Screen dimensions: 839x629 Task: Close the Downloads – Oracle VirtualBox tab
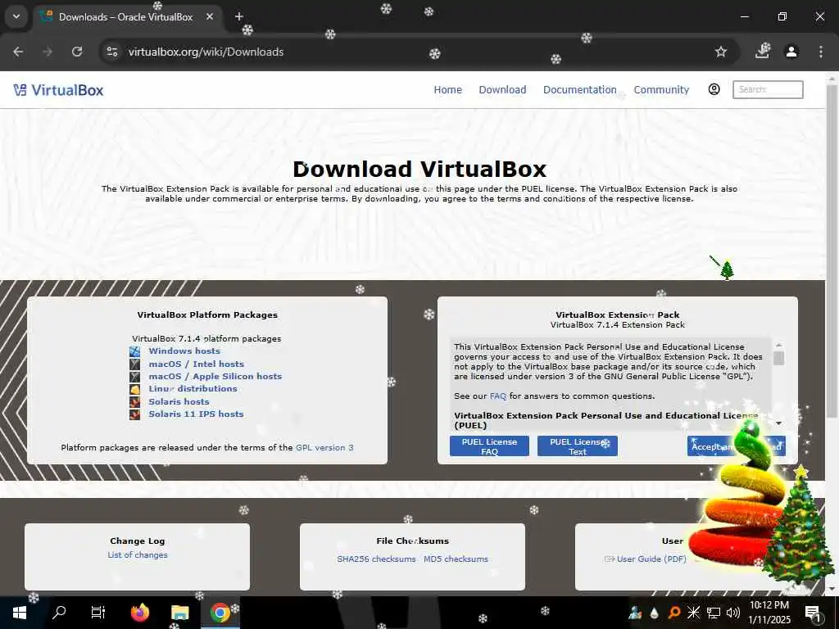[210, 16]
